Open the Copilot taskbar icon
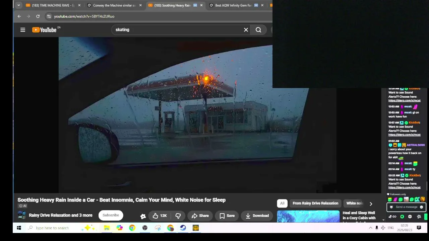 (120, 228)
